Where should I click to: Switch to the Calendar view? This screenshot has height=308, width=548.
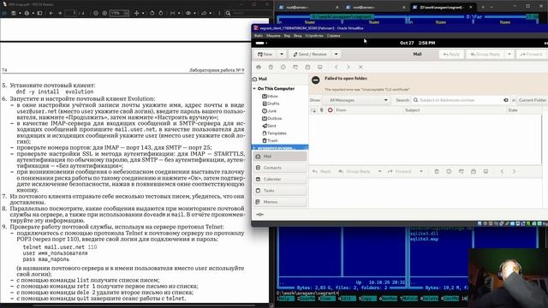tap(280, 179)
